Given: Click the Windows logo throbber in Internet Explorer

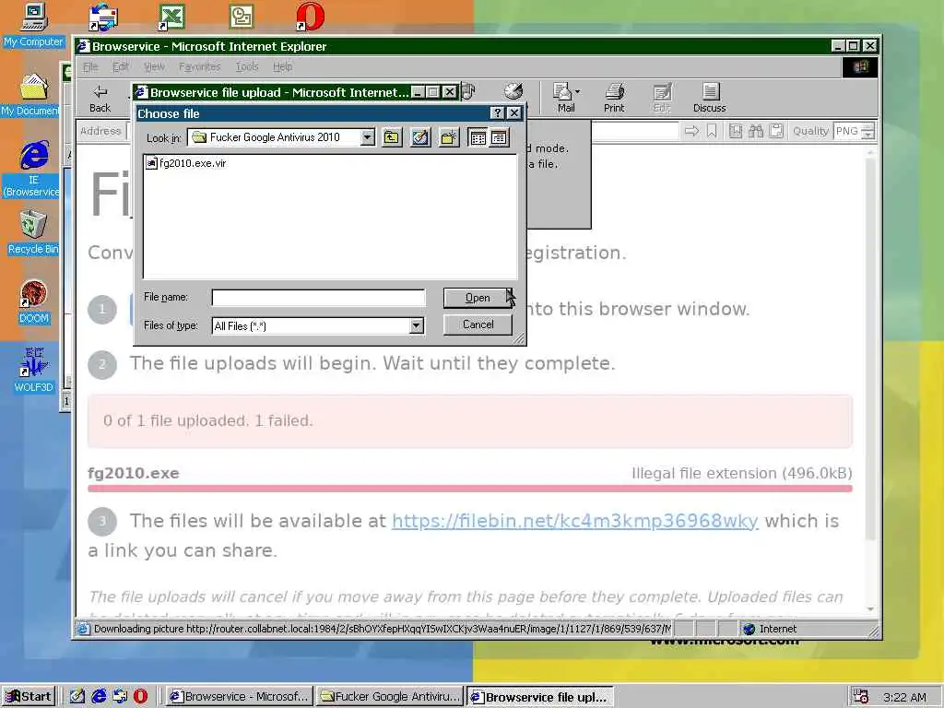Looking at the screenshot, I should (860, 66).
